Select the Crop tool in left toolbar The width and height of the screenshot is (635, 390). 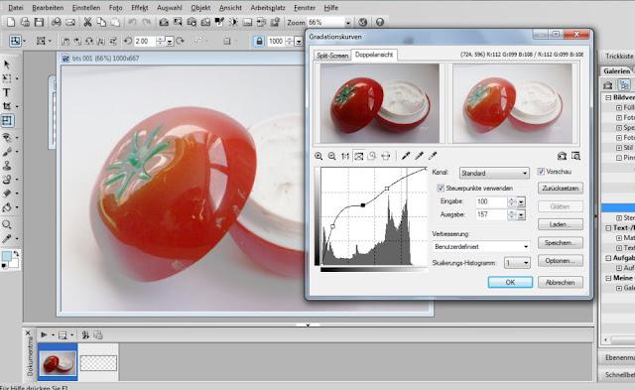pos(7,106)
